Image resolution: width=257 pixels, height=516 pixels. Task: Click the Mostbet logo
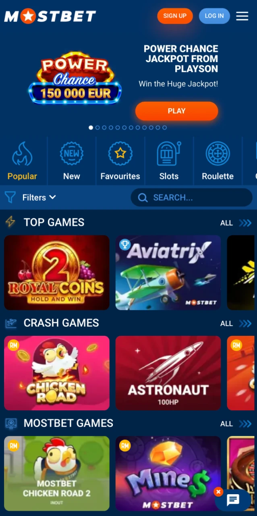coord(50,16)
